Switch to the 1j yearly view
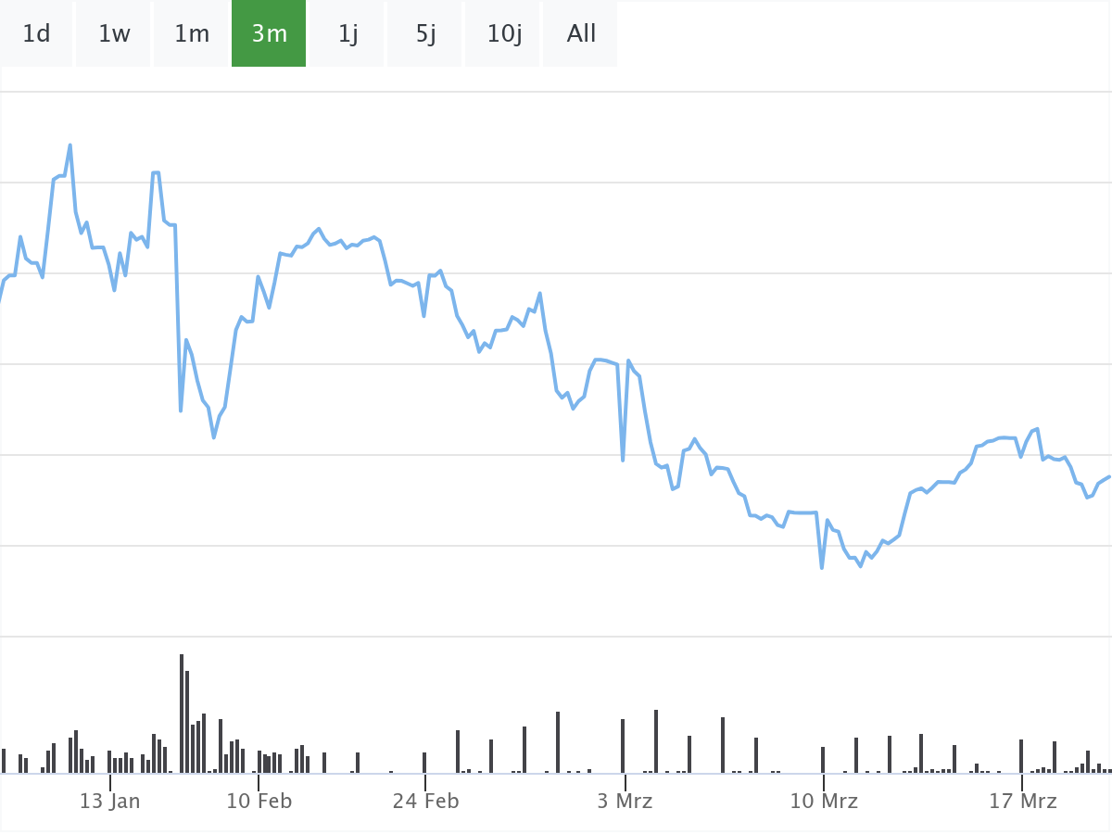 (347, 34)
